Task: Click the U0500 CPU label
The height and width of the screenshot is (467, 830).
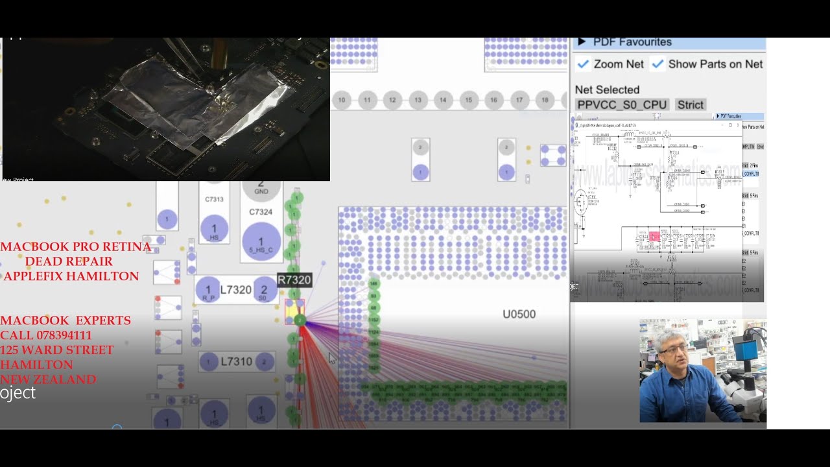Action: coord(519,315)
